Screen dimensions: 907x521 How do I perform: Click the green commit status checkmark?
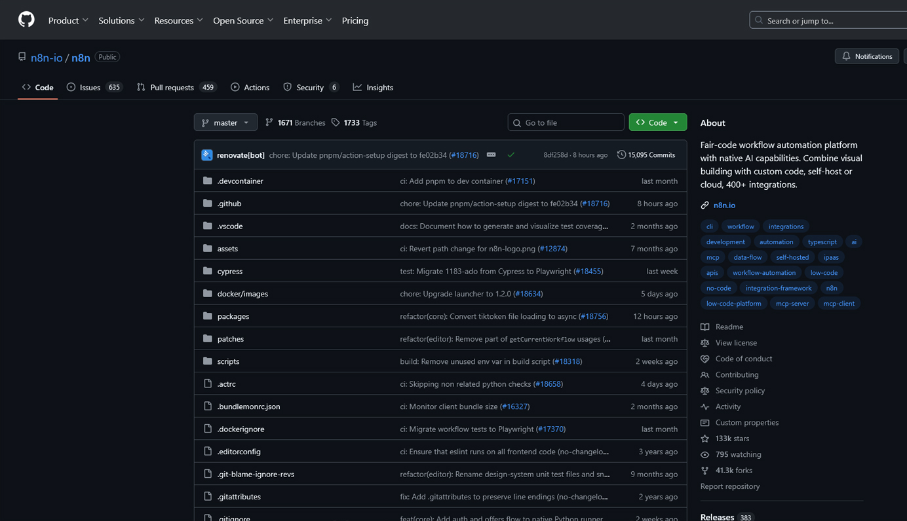tap(511, 155)
